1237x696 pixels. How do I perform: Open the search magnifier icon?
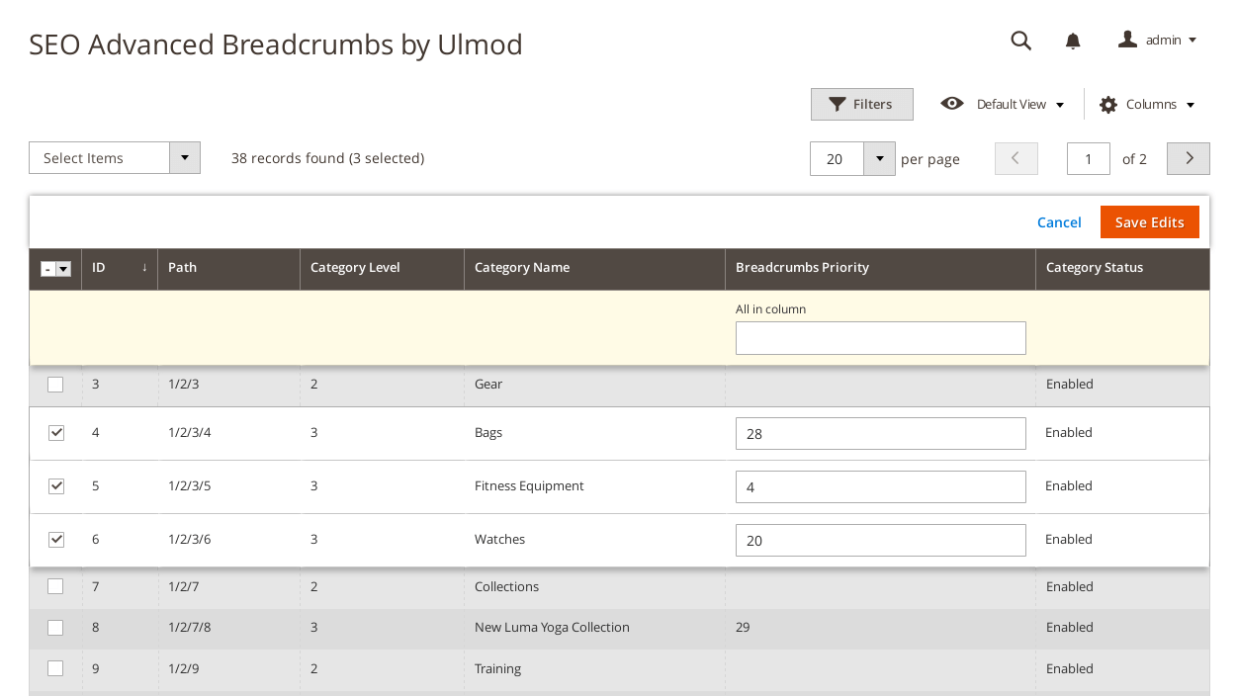click(1020, 41)
